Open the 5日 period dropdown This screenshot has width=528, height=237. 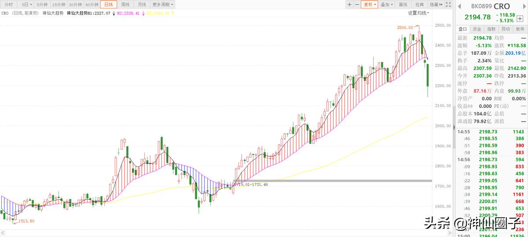tap(27, 4)
